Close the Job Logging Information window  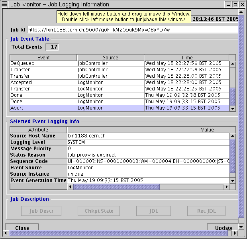pyautogui.click(x=22, y=228)
